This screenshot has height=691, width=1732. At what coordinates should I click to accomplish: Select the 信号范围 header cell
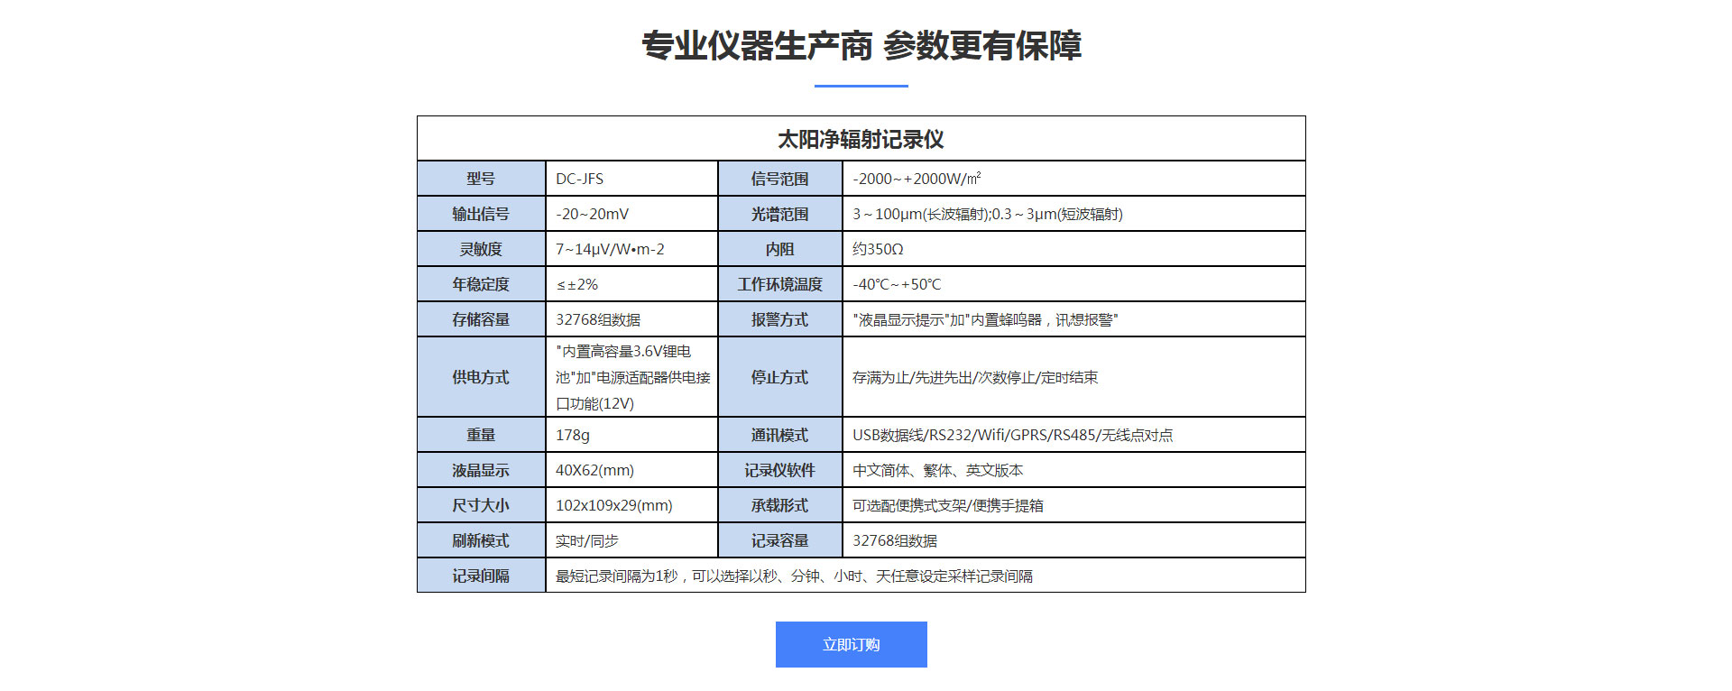click(x=779, y=179)
